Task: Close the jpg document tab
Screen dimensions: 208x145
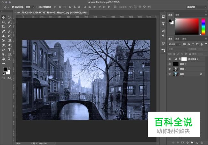Action: pyautogui.click(x=15, y=13)
